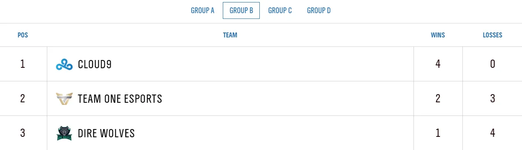522x150 pixels.
Task: Select the Group B tab
Action: click(x=241, y=11)
